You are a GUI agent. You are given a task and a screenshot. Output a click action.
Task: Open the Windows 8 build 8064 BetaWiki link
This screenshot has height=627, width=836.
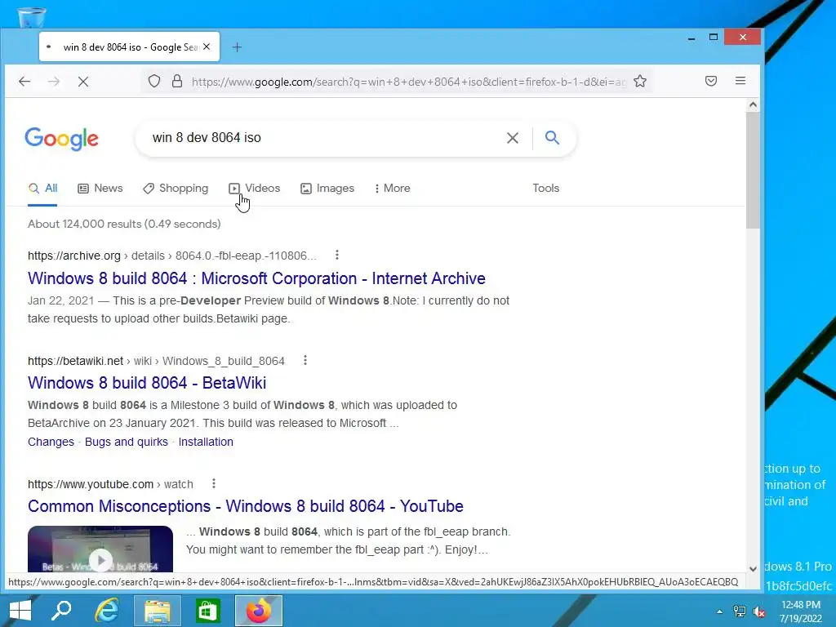point(147,383)
